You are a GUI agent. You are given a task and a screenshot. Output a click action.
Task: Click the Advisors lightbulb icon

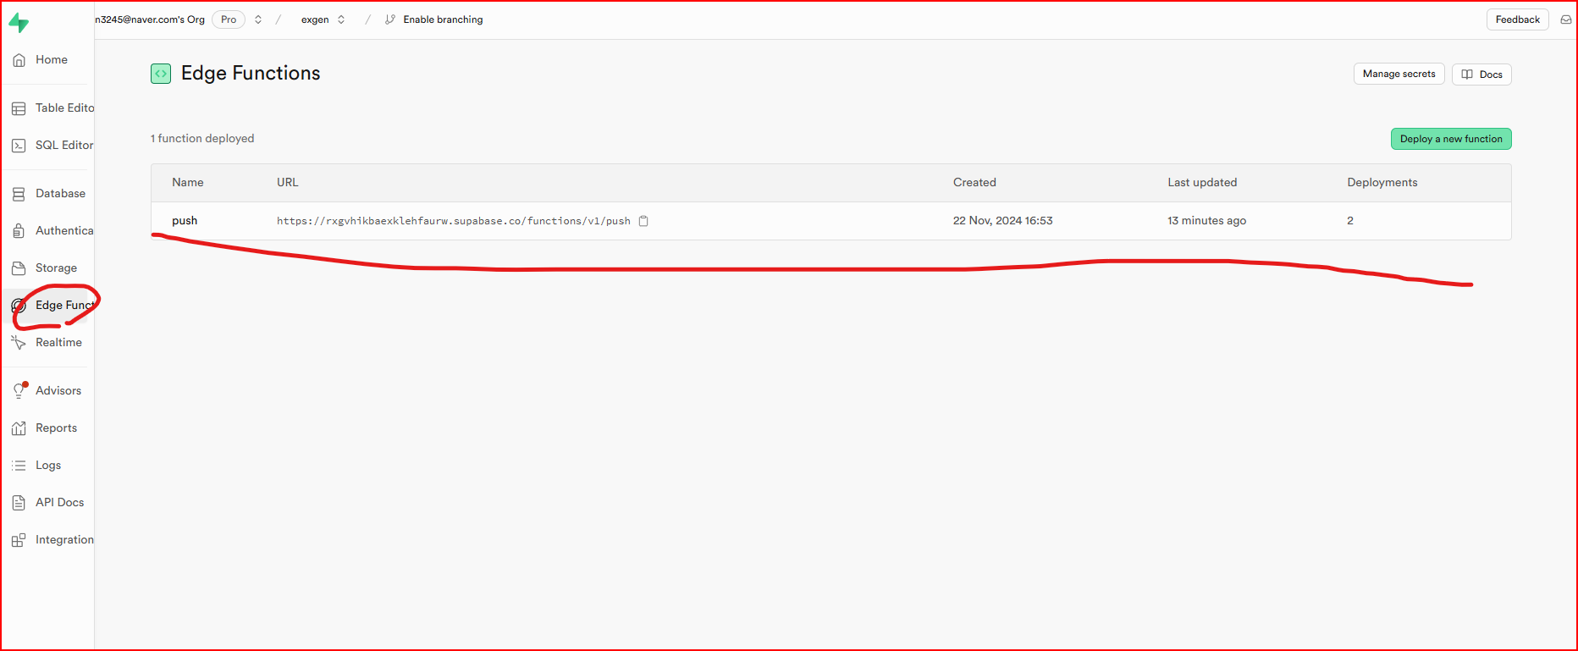click(x=19, y=390)
